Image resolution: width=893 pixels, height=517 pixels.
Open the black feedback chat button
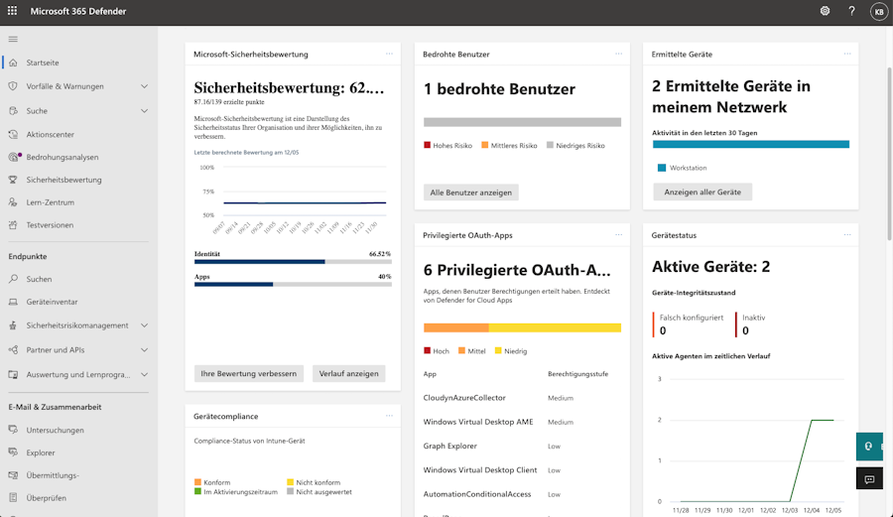click(x=869, y=479)
